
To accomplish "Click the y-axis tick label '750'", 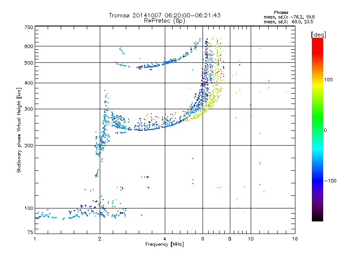I will point(29,27).
